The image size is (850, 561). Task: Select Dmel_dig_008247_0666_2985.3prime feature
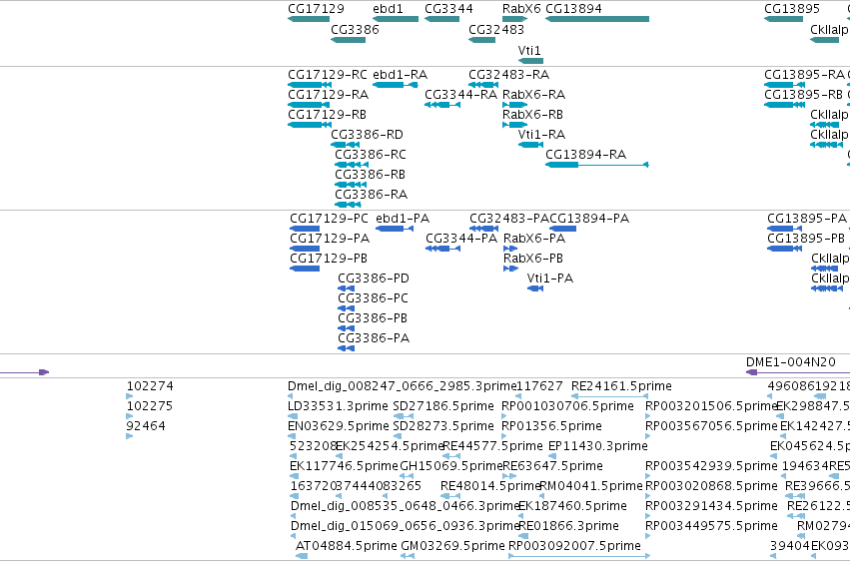pos(291,397)
